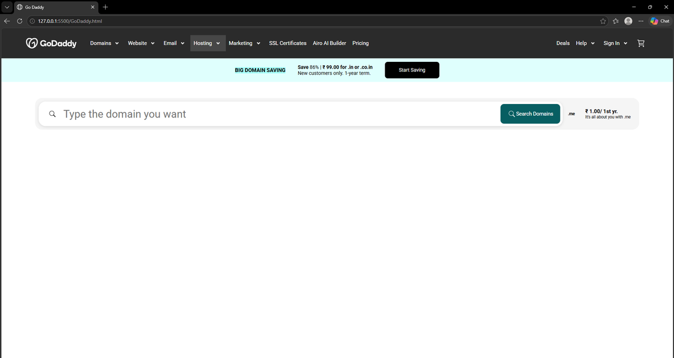Go to SSL Certificates
Viewport: 674px width, 358px height.
point(288,43)
